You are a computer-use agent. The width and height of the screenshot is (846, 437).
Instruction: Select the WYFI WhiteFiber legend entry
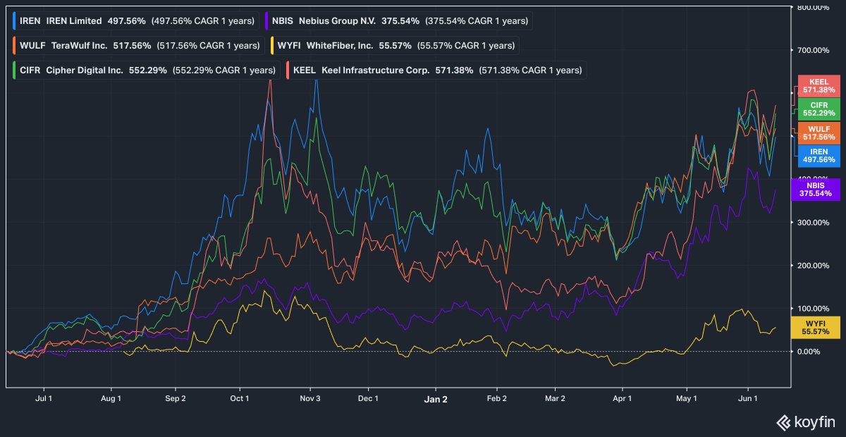(395, 45)
